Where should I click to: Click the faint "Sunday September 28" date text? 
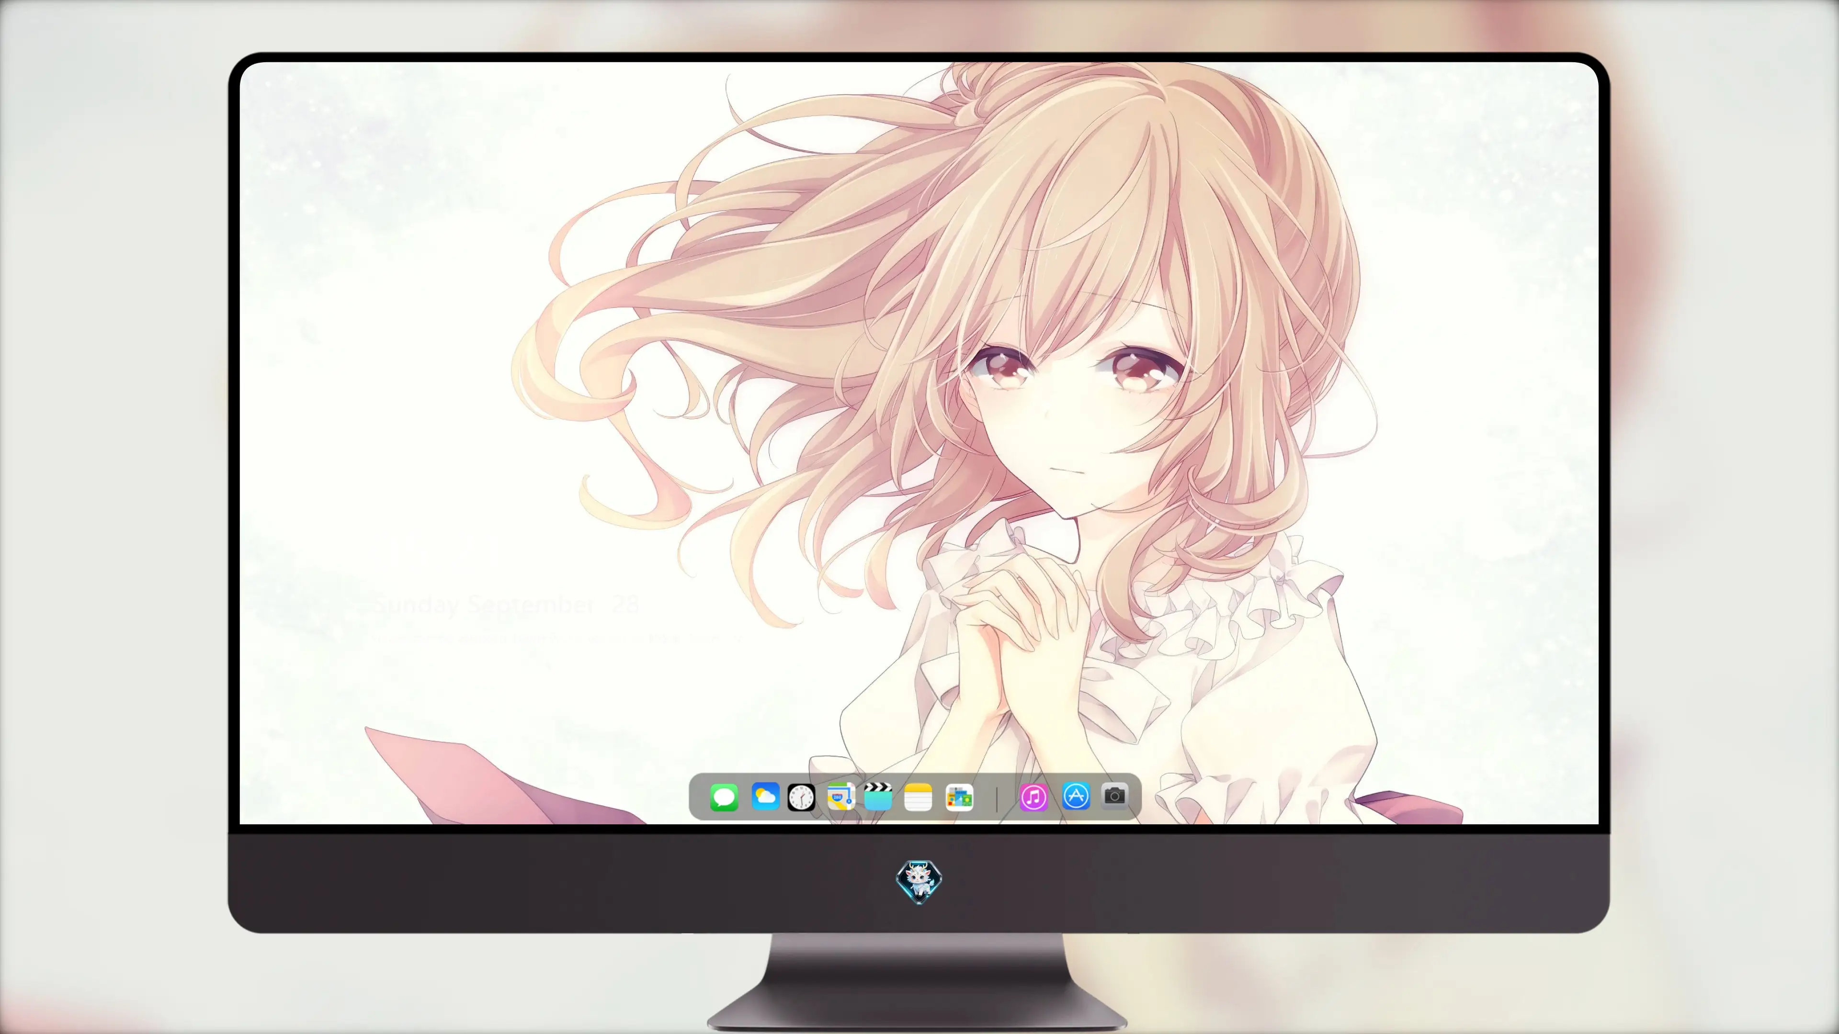click(506, 605)
